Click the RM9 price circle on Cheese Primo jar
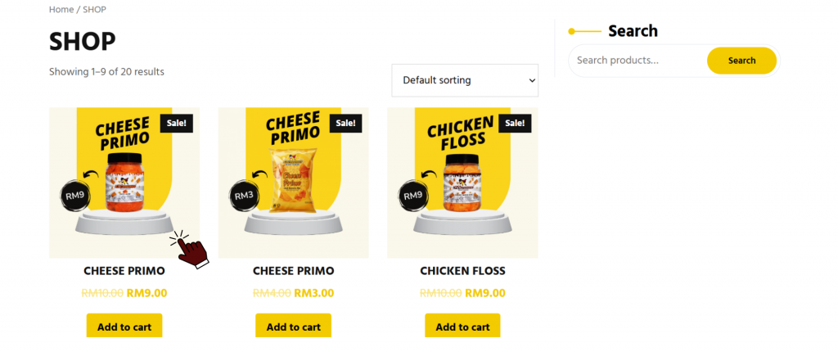 (74, 196)
